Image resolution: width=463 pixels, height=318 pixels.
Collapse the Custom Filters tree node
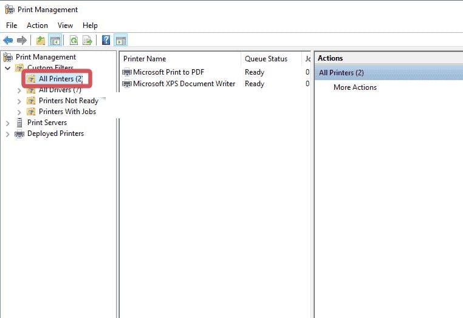point(8,68)
